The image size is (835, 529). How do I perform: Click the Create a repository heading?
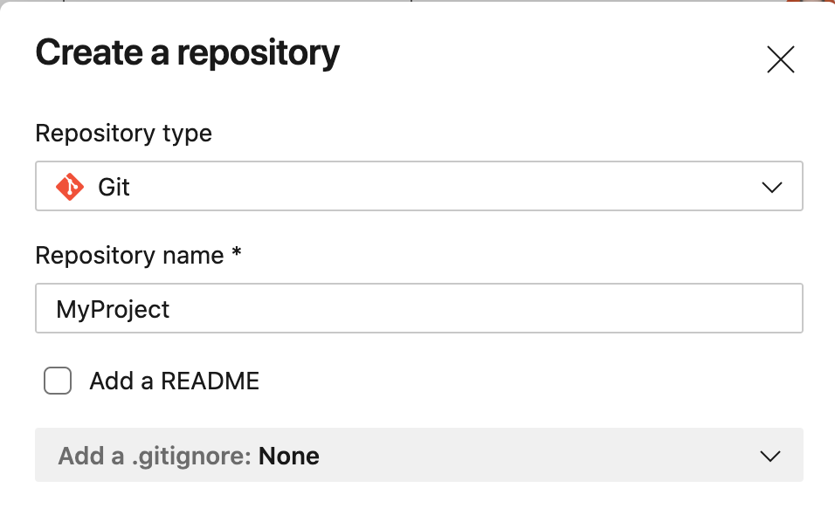[x=187, y=54]
